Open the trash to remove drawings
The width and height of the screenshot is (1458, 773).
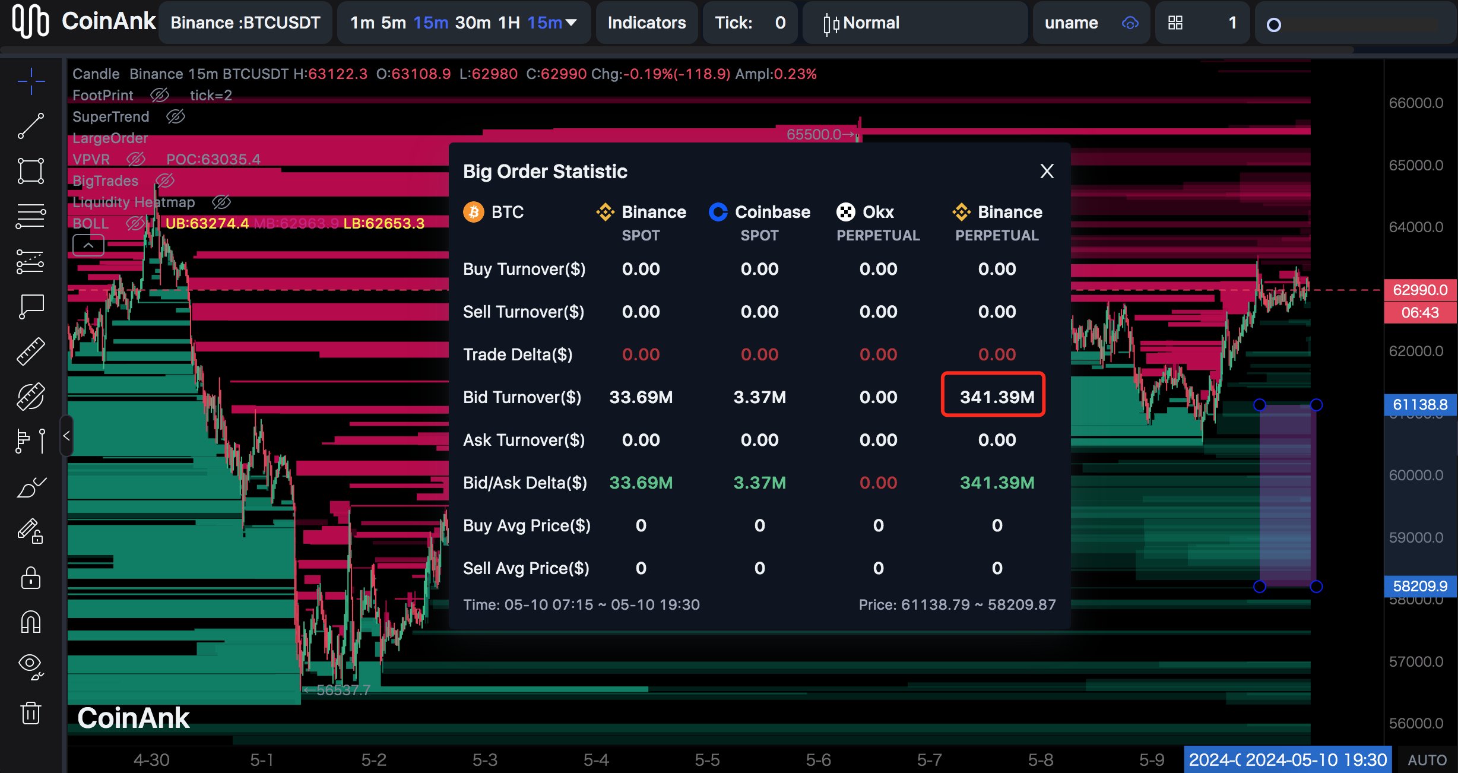tap(30, 713)
